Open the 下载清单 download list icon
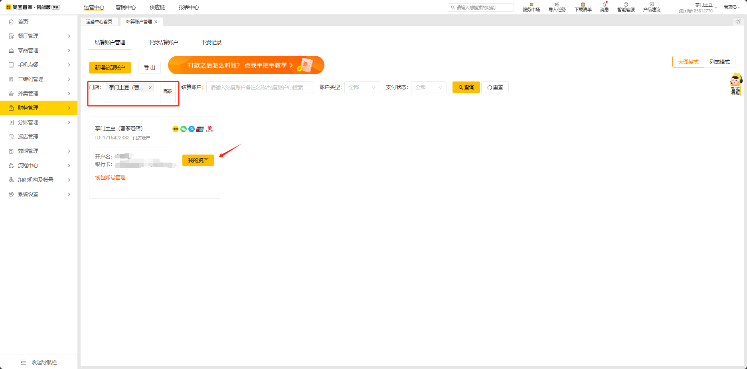The height and width of the screenshot is (369, 747). [x=583, y=5]
